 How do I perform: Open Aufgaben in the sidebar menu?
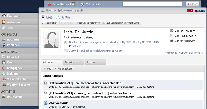coord(20,22)
